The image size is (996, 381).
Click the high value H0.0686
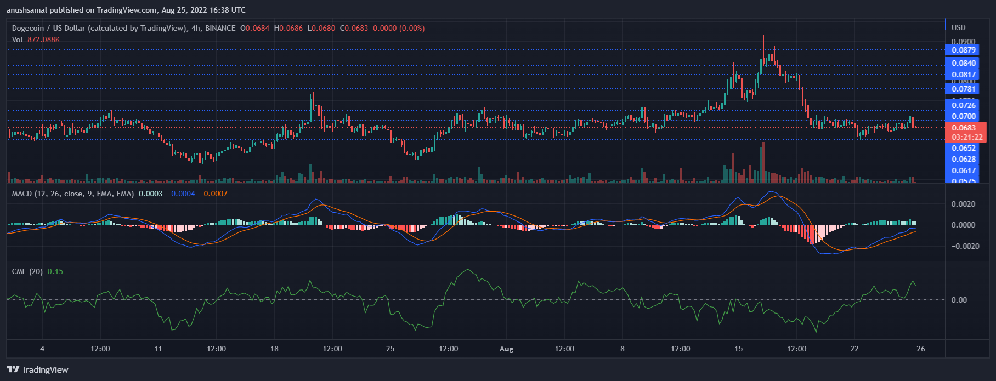click(288, 28)
